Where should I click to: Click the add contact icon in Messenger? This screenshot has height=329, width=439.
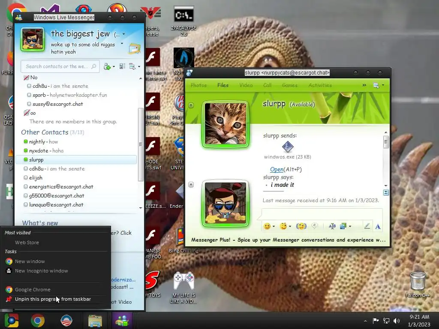107,66
